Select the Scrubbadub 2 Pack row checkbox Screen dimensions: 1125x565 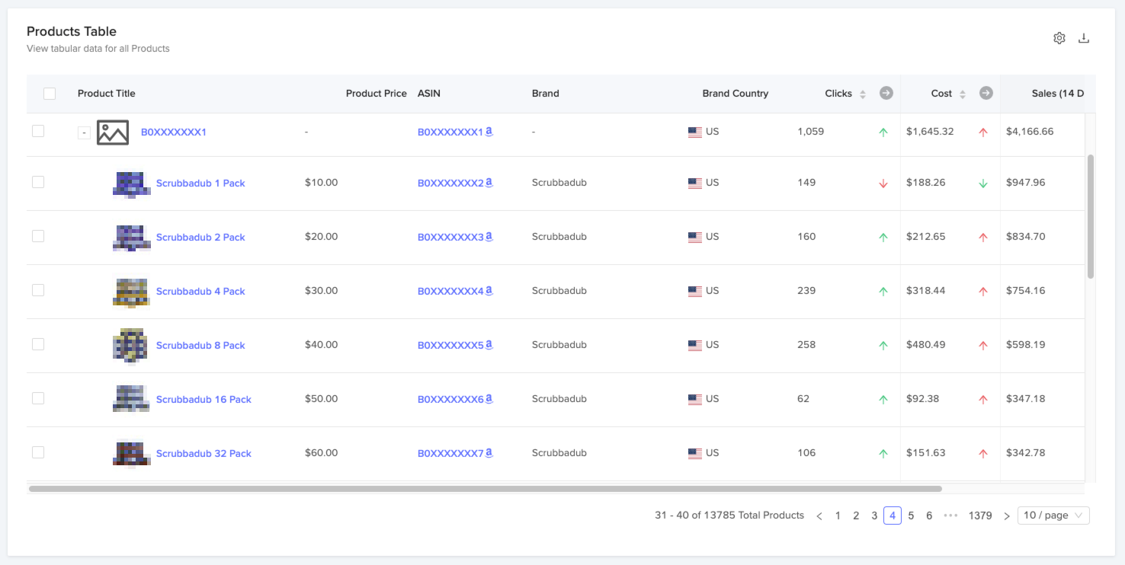point(38,236)
